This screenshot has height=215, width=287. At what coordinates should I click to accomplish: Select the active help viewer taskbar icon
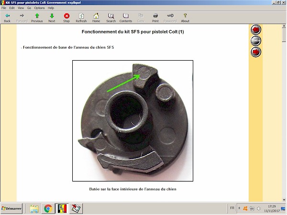(62, 208)
